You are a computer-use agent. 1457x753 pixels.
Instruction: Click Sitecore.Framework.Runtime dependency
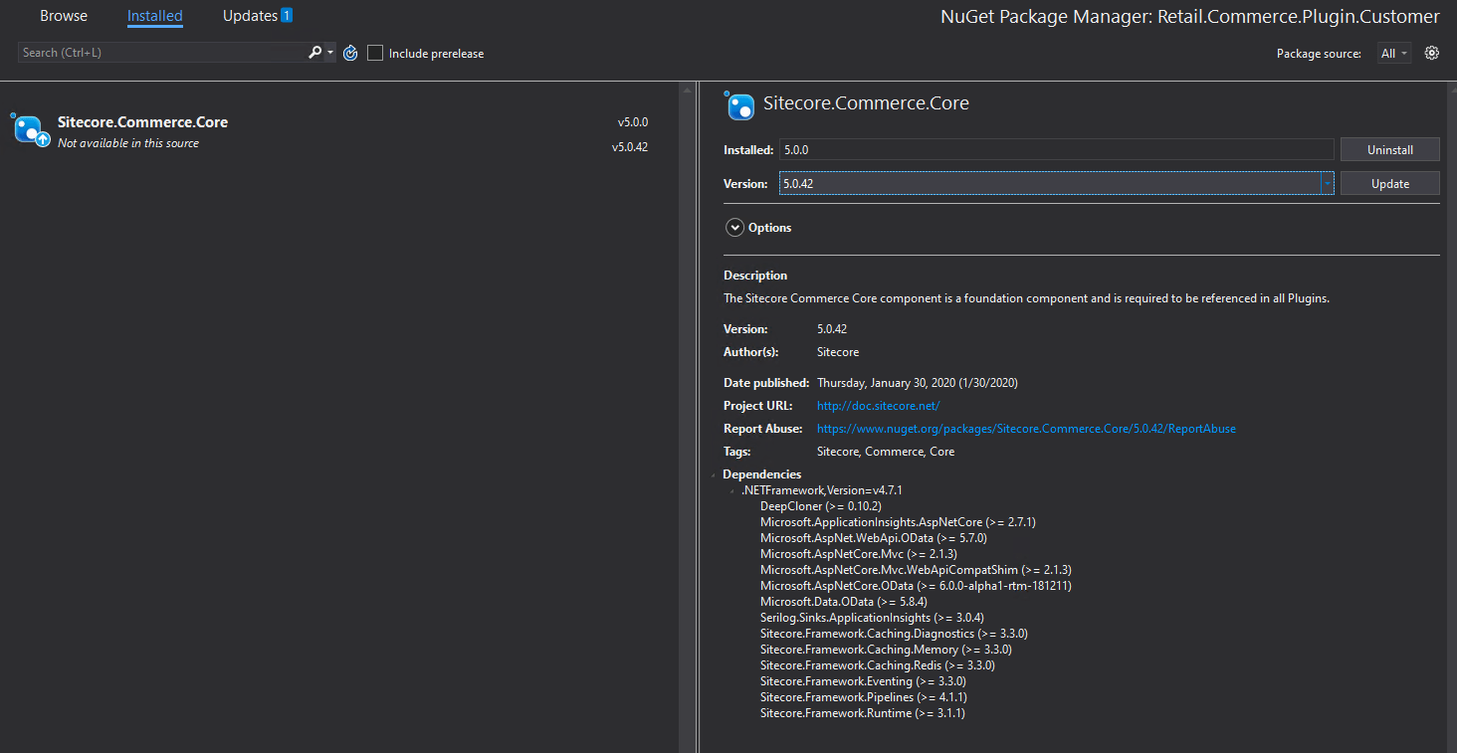(x=862, y=713)
